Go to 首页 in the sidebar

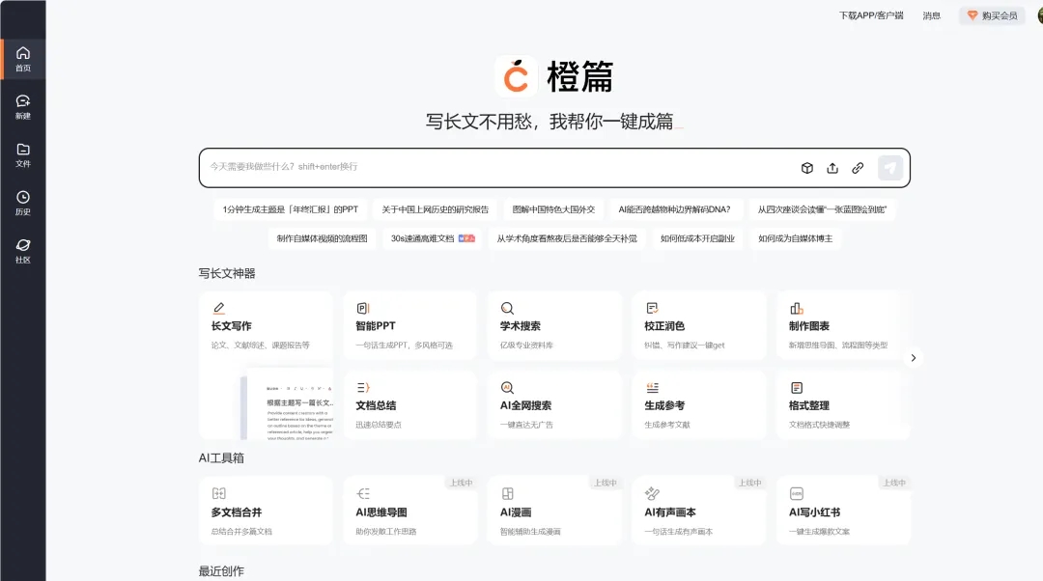coord(23,59)
